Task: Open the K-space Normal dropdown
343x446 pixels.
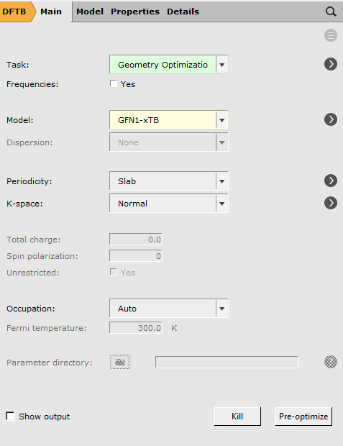Action: [x=169, y=204]
